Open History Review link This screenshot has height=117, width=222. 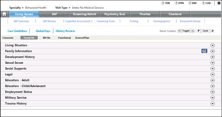[65, 31]
